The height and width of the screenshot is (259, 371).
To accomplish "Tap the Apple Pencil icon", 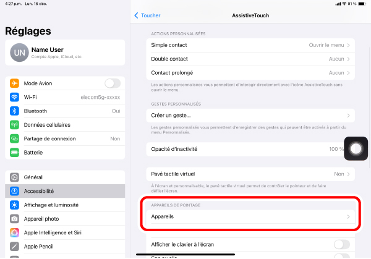I will 15,246.
